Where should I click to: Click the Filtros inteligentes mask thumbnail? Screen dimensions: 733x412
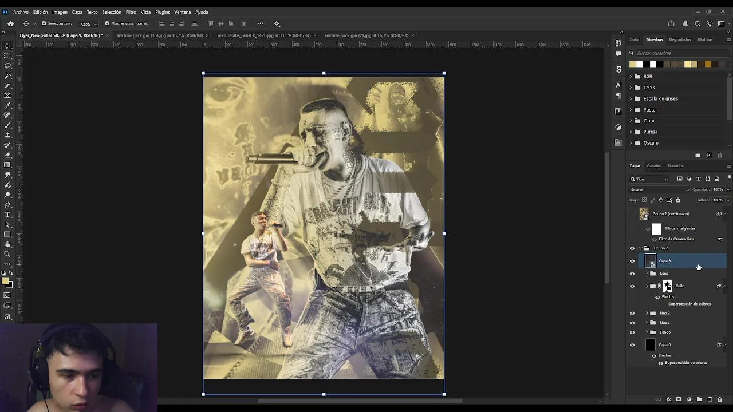[657, 229]
